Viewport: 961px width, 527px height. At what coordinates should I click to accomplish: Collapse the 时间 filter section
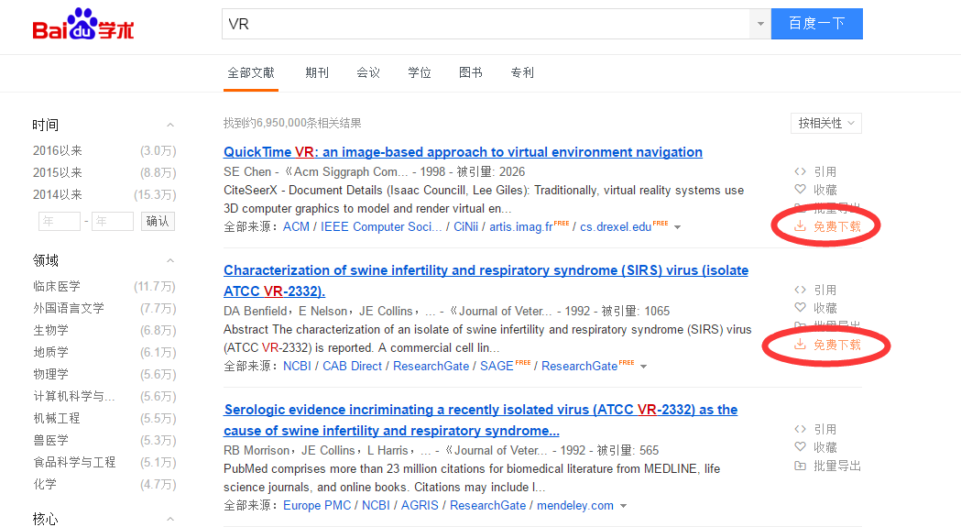point(170,125)
